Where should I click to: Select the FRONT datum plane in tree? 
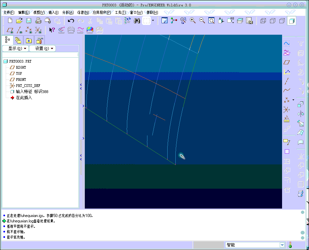click(21, 80)
